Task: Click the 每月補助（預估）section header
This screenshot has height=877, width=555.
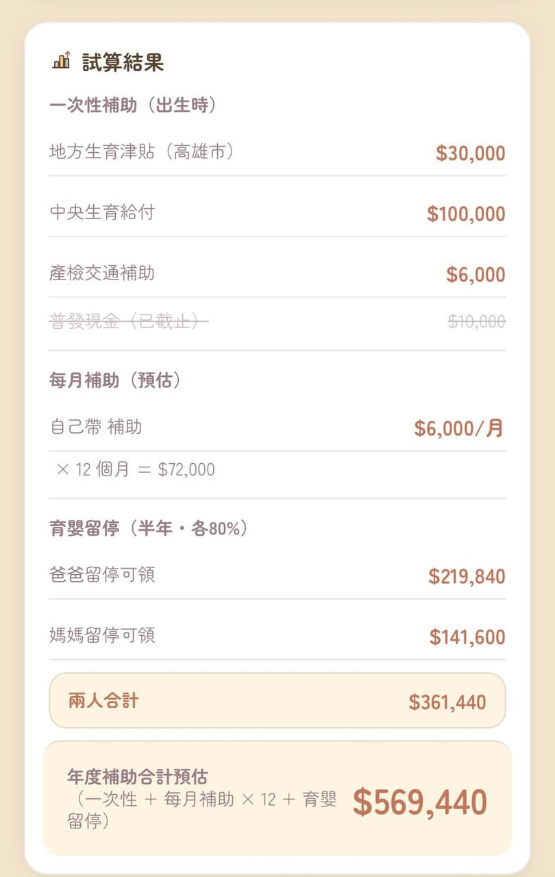Action: pyautogui.click(x=116, y=380)
